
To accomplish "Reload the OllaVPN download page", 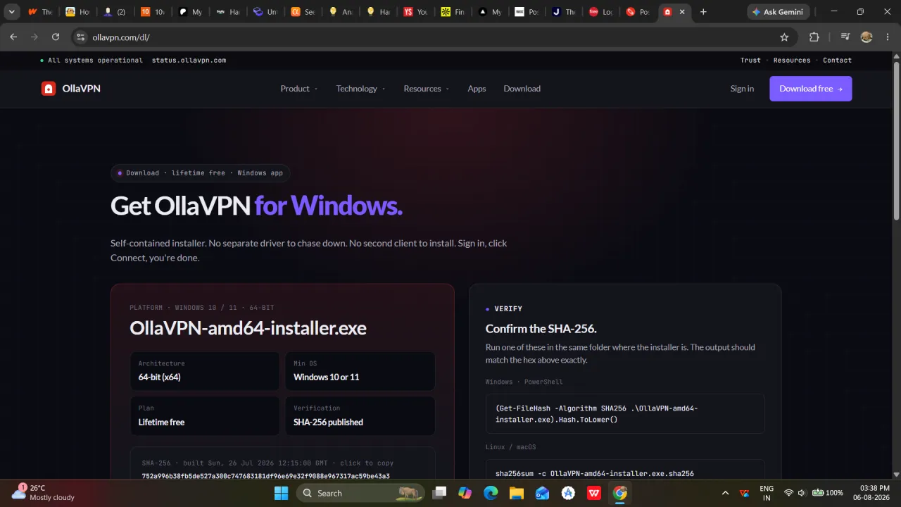I will pos(56,37).
